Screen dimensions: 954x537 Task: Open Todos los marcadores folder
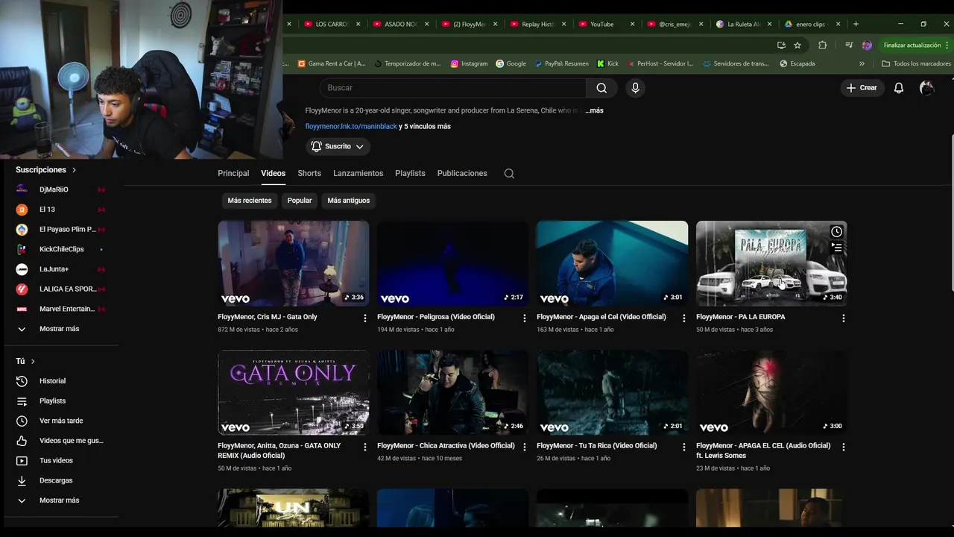pos(916,64)
